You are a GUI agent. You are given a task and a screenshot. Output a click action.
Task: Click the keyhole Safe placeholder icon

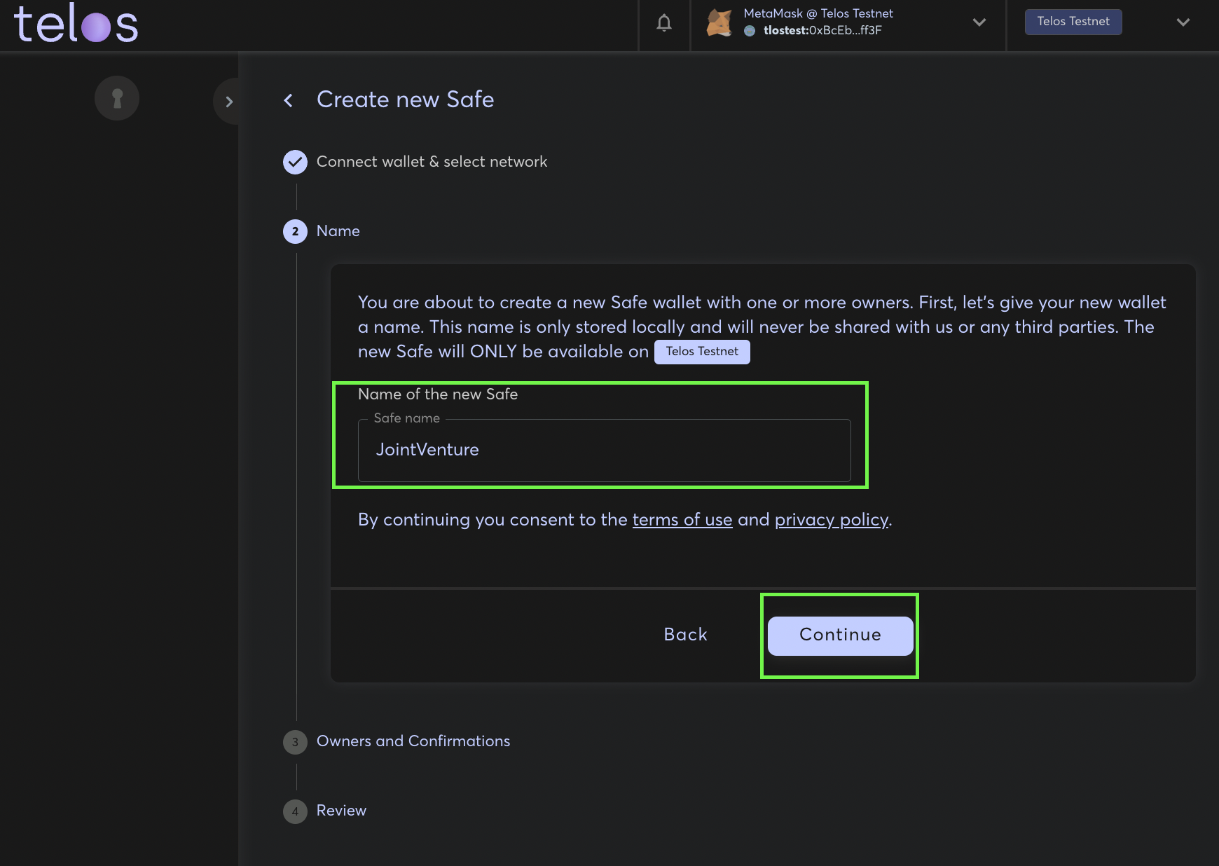click(x=117, y=98)
